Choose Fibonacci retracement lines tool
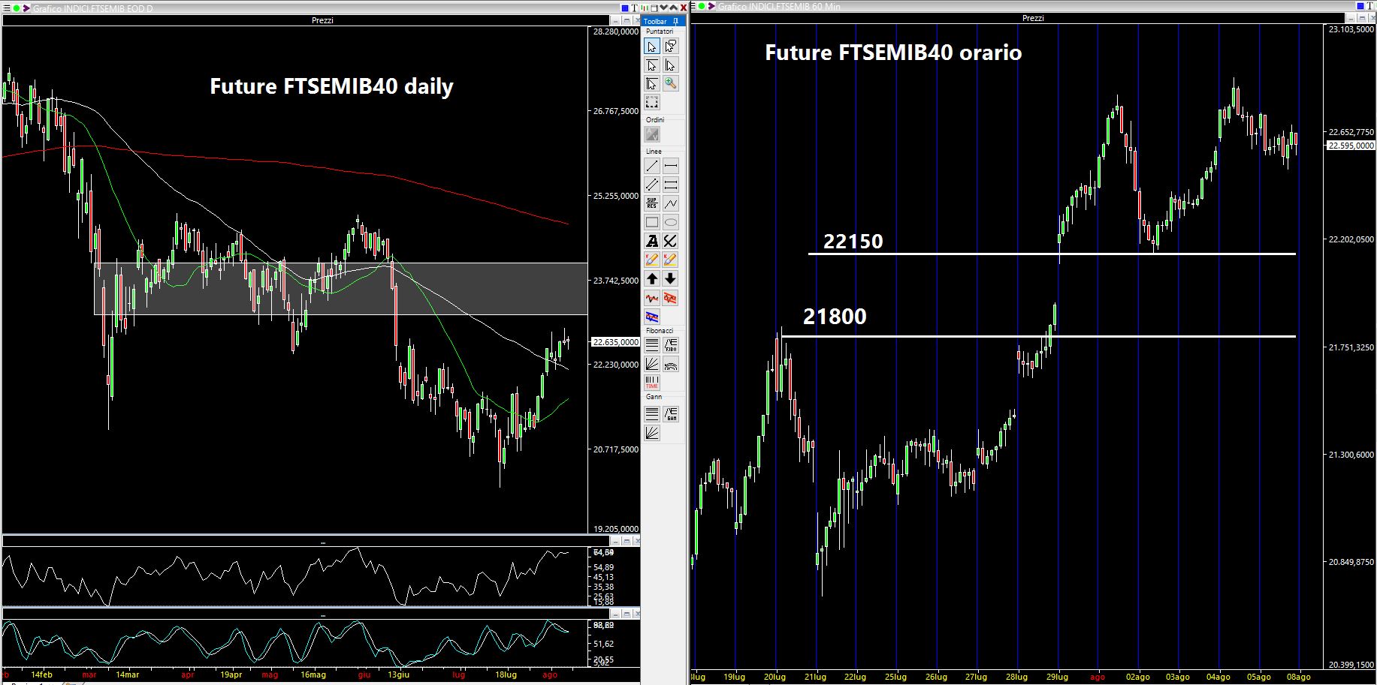The height and width of the screenshot is (685, 1377). coord(652,345)
